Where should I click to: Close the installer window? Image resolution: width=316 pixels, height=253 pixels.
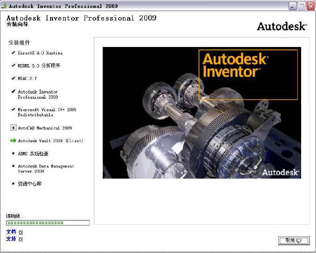[310, 6]
